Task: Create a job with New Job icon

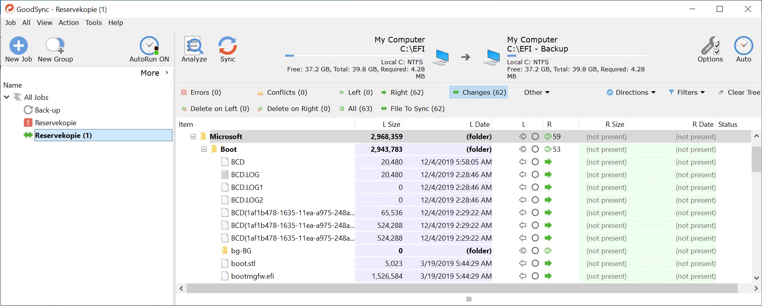Action: tap(18, 46)
